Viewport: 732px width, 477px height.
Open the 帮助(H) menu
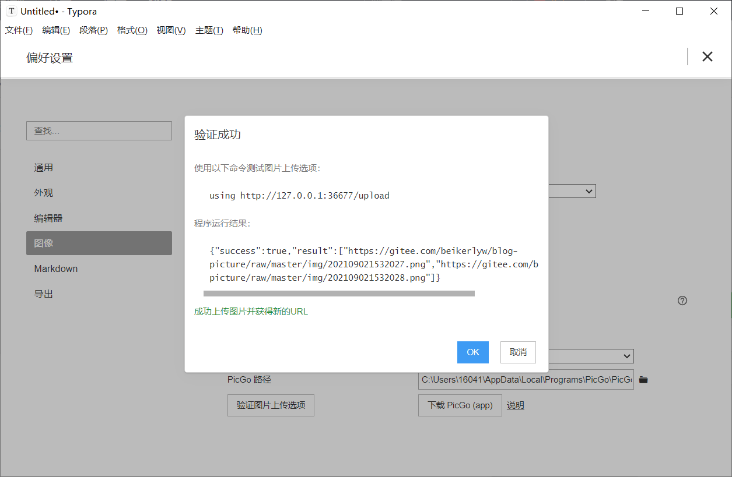247,30
